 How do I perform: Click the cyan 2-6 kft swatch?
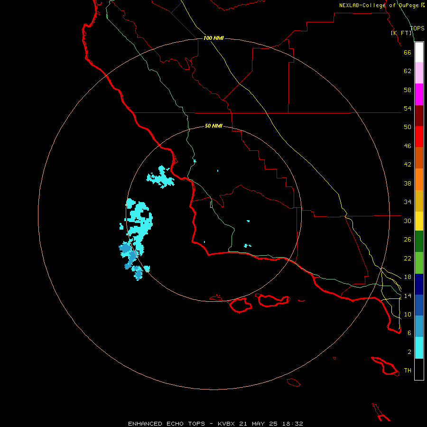pos(419,348)
